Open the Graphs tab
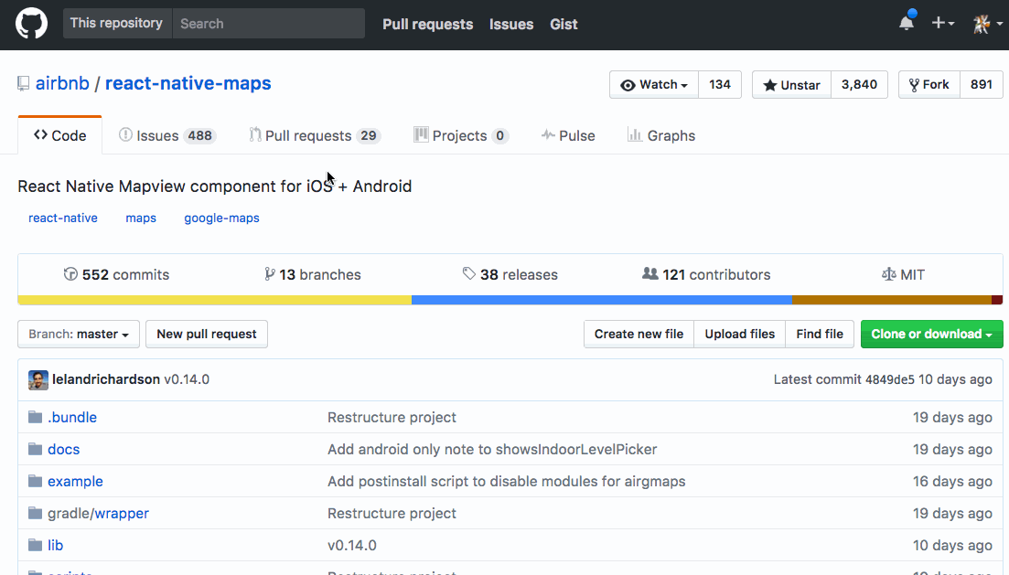Image resolution: width=1009 pixels, height=575 pixels. (x=661, y=135)
